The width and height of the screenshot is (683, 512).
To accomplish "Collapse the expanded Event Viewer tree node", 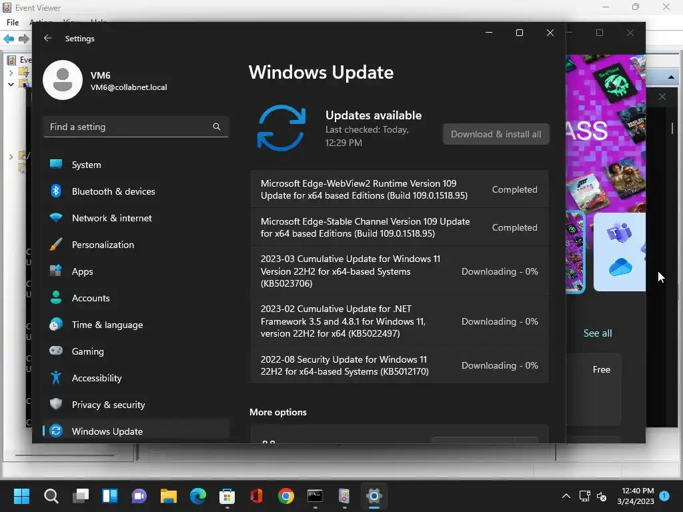I will pyautogui.click(x=11, y=84).
